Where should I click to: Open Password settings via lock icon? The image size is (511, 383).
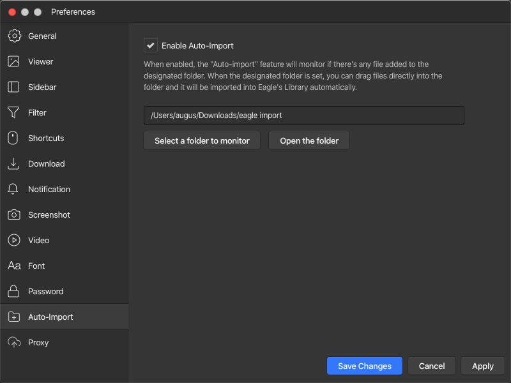pyautogui.click(x=13, y=291)
